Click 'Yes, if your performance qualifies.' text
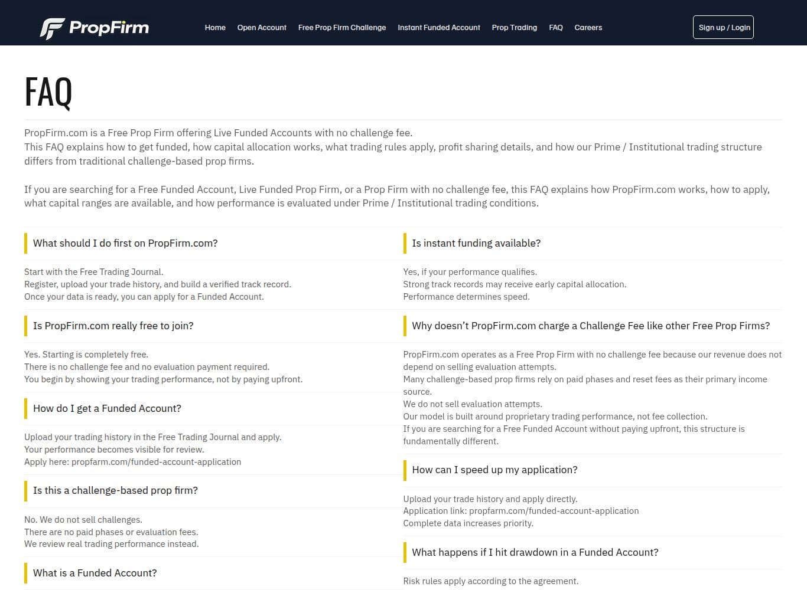 click(x=470, y=272)
